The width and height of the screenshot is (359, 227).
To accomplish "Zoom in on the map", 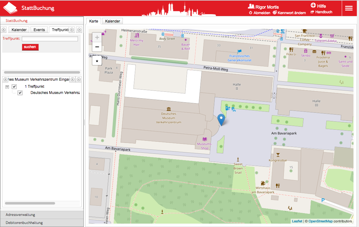I will point(97,38).
